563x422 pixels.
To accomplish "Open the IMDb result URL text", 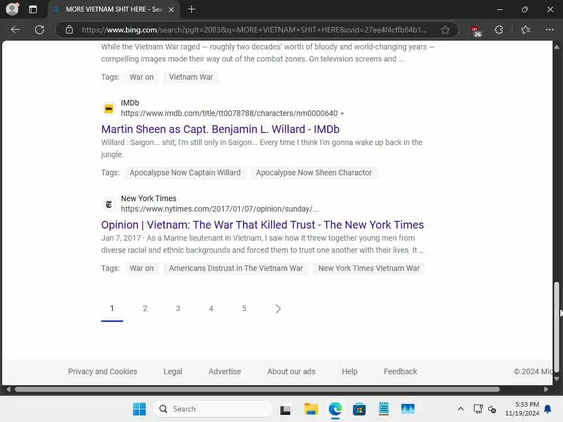I will [229, 113].
